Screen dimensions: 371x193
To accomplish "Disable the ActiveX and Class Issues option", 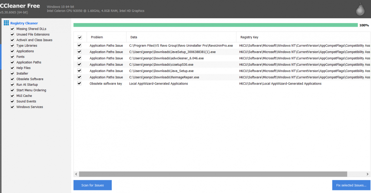I will pos(13,40).
